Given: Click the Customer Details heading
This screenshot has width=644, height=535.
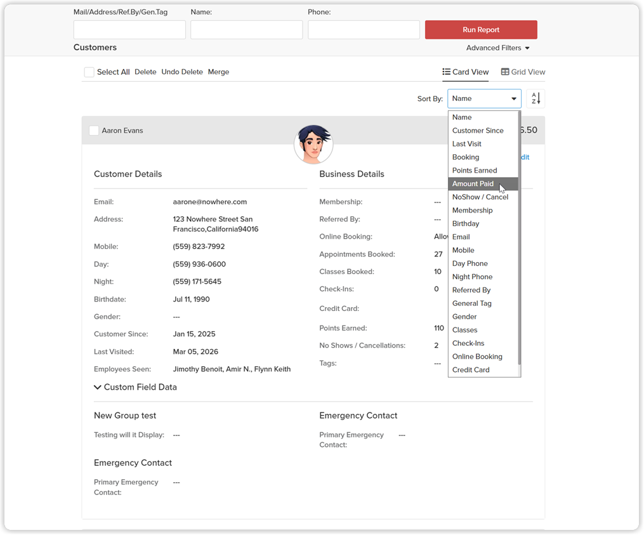Looking at the screenshot, I should pos(128,175).
